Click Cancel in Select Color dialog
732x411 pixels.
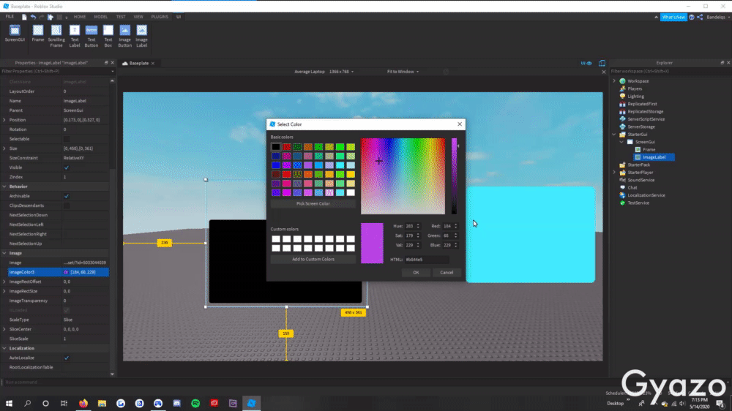(447, 273)
